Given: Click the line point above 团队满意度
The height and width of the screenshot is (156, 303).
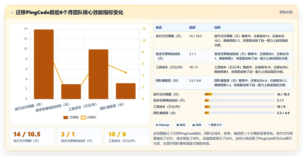Looking at the screenshot, I should point(126,72).
